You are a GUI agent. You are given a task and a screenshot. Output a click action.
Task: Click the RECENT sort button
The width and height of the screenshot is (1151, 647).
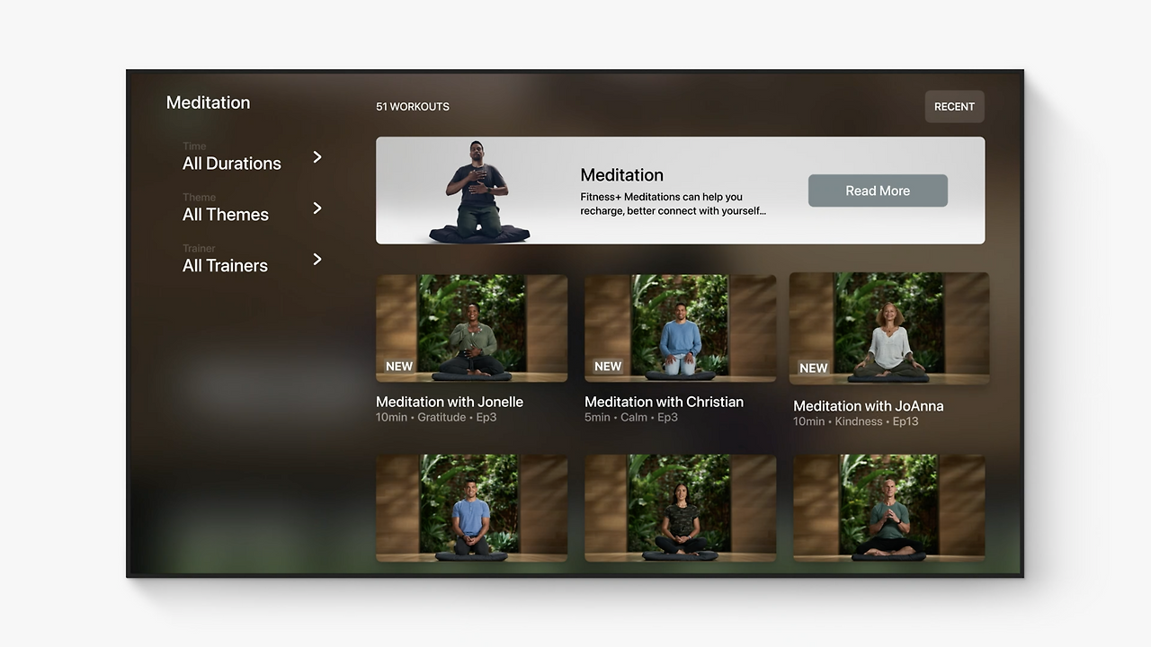[x=954, y=106]
